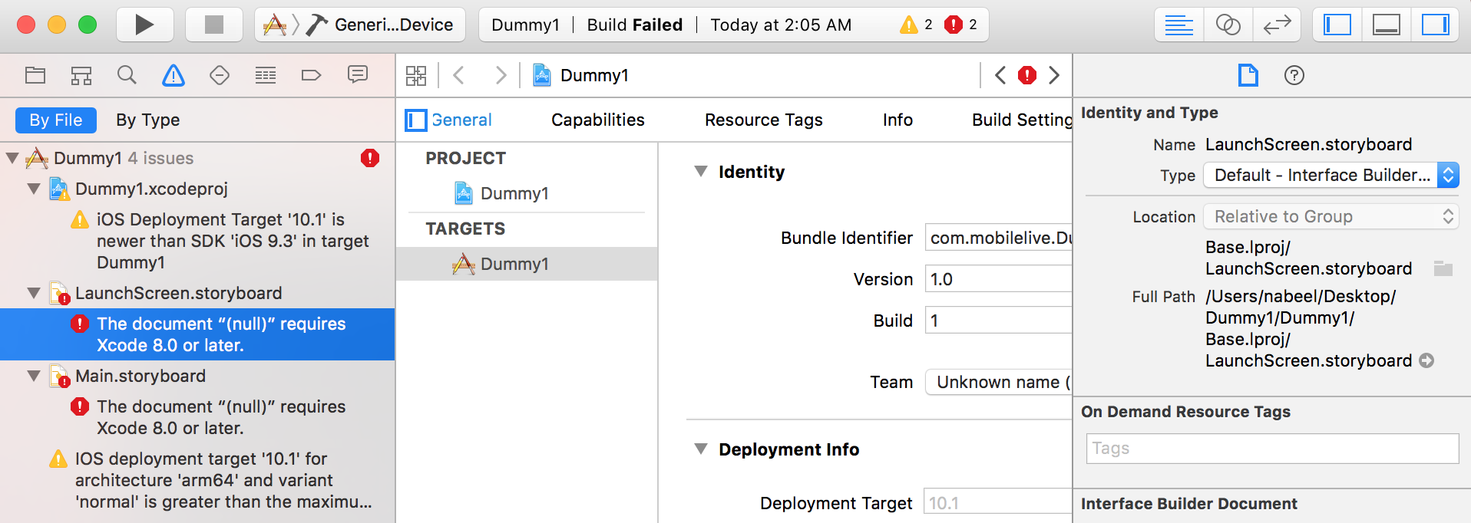Toggle the Debug area visibility
The image size is (1471, 523).
click(1387, 25)
